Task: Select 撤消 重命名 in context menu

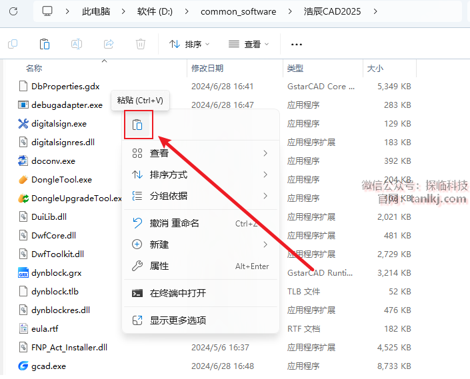Action: point(201,223)
